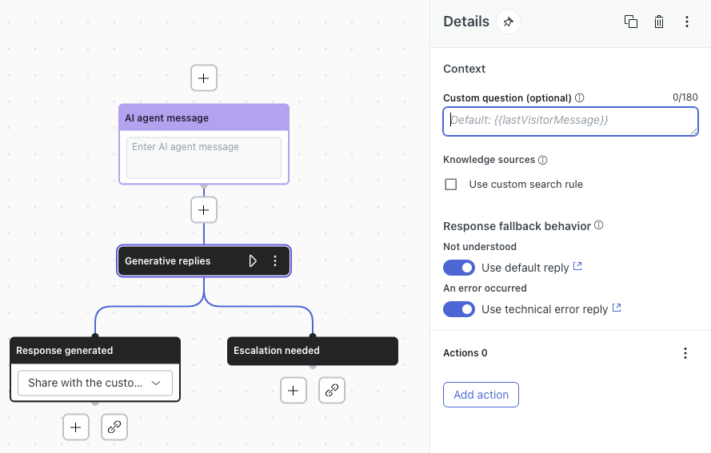711x453 pixels.
Task: Enable Use custom search rule checkbox
Action: [x=451, y=185]
